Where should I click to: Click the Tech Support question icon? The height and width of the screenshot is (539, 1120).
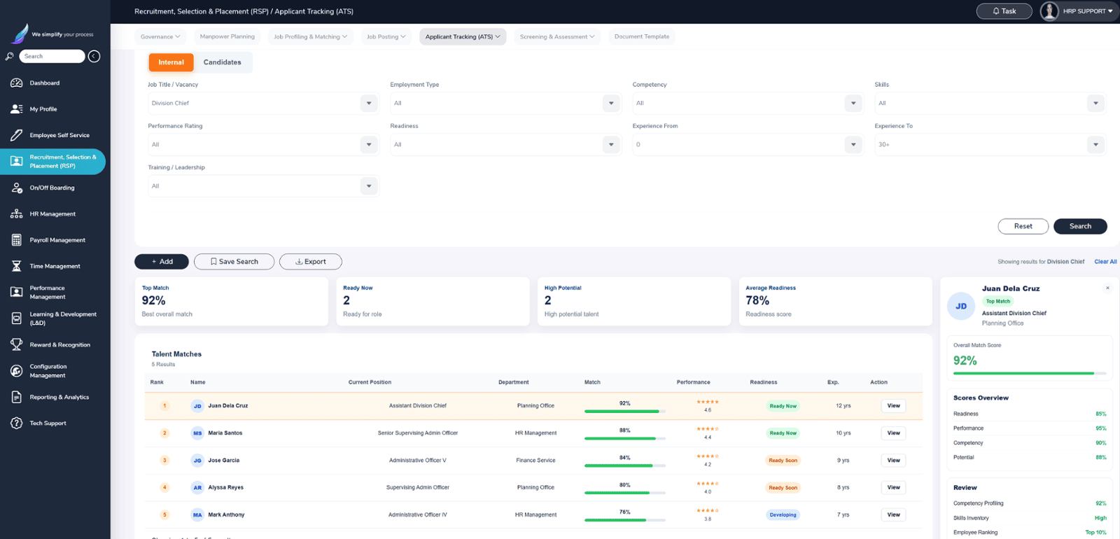click(x=17, y=423)
